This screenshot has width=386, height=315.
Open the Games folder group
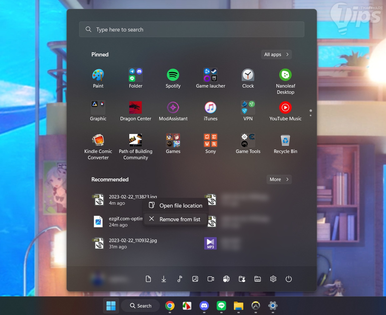173,144
